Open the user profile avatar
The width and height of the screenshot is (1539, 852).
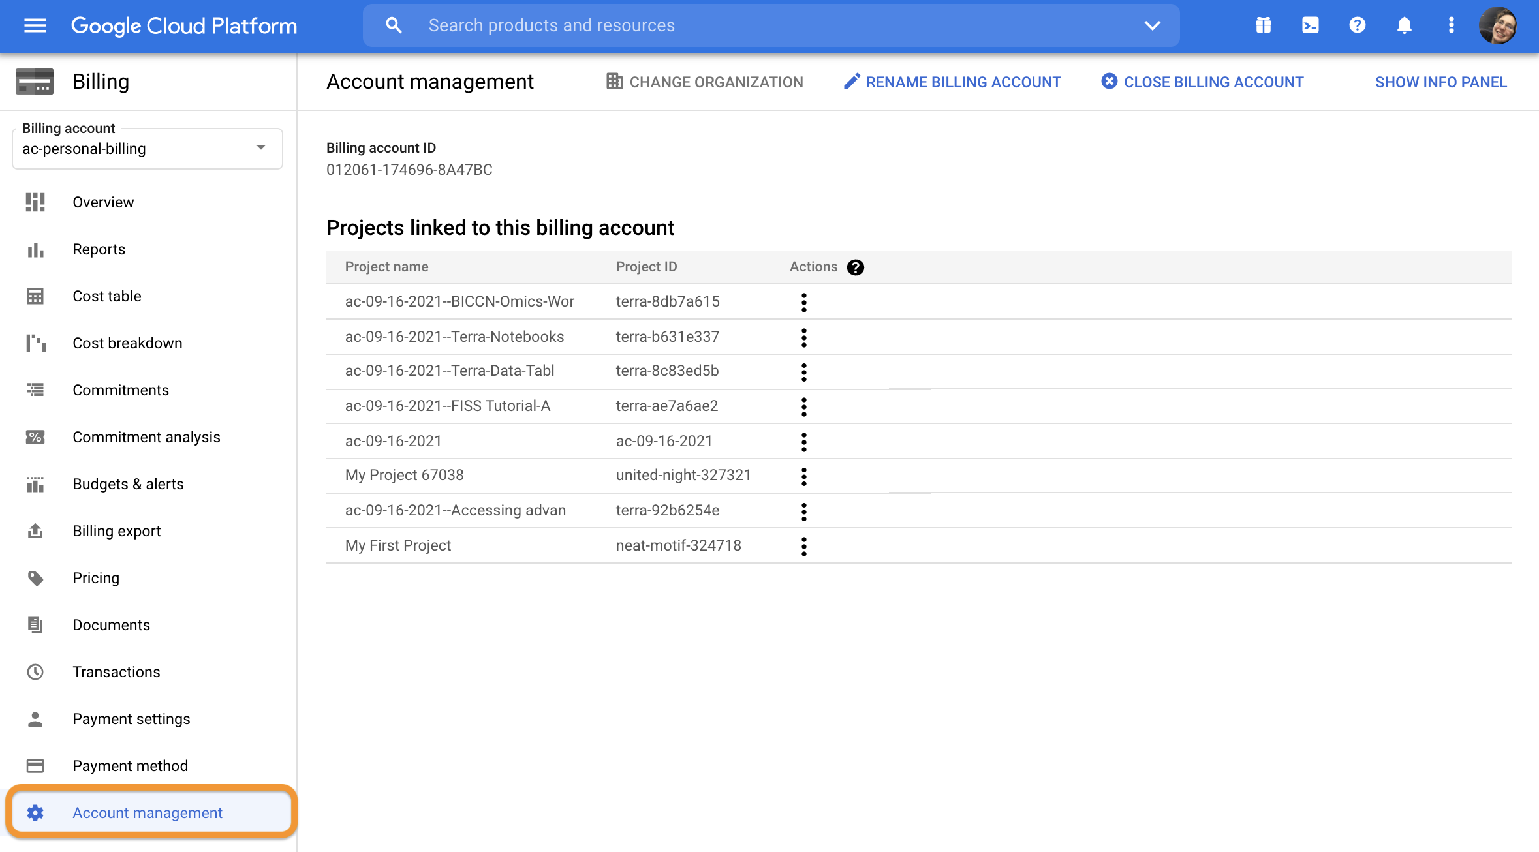(x=1498, y=25)
